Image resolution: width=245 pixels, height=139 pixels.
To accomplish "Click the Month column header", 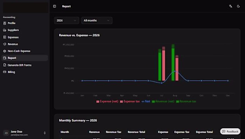I will coord(65,132).
